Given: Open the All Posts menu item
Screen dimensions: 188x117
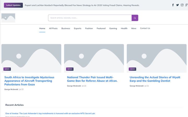Looking at the screenshot, I should [x=53, y=28].
